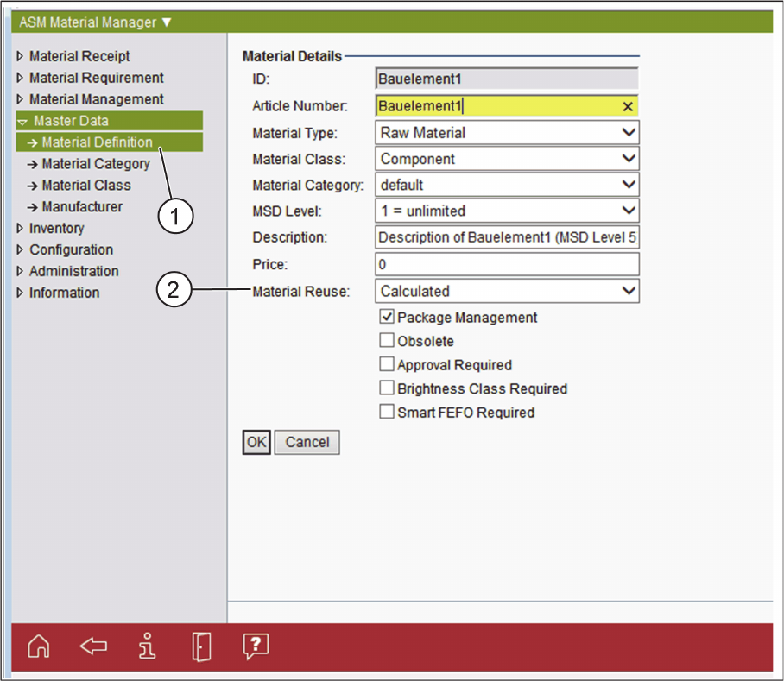Open Manufacturer in sidebar
Screen dimensions: 784x681
(x=82, y=206)
